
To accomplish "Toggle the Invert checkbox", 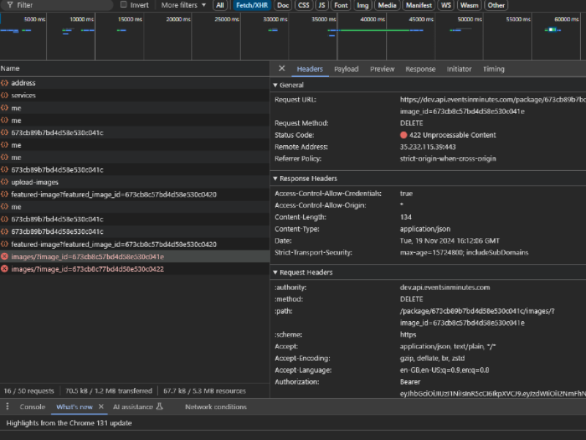I will pyautogui.click(x=124, y=5).
